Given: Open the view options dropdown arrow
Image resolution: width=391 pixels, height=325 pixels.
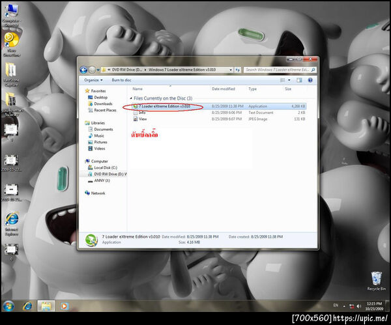Looking at the screenshot, I should pyautogui.click(x=289, y=80).
